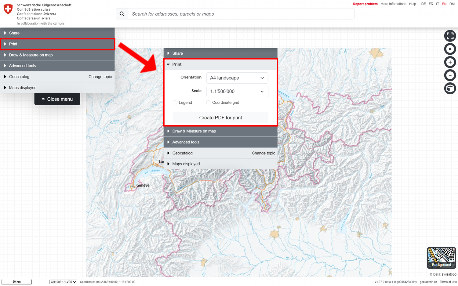This screenshot has width=458, height=286.
Task: Tick the Coordinate grid checkbox
Action: pos(208,103)
